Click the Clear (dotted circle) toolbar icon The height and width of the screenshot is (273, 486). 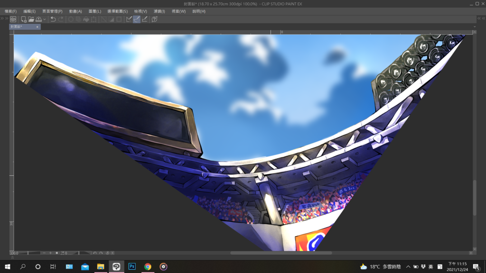coord(71,19)
